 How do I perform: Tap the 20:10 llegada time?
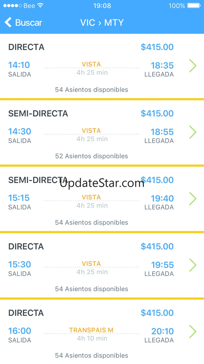click(x=162, y=331)
